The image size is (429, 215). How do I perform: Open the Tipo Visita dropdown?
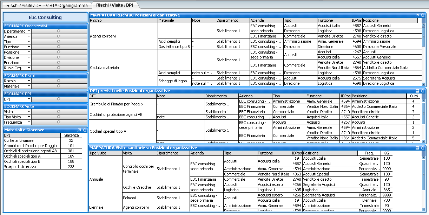pos(29,117)
